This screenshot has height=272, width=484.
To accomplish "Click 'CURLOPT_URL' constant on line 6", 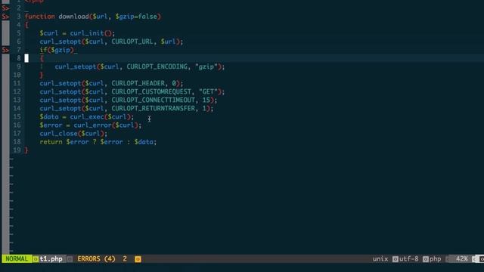I will [x=132, y=42].
